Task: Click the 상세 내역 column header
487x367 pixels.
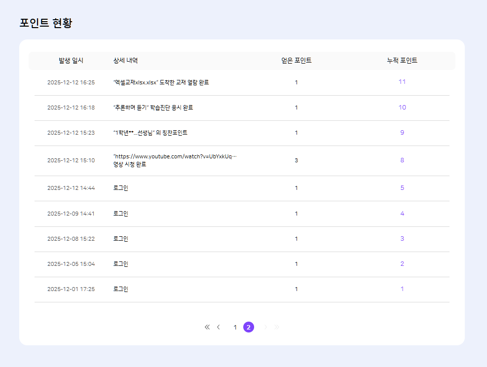Action: [x=125, y=61]
